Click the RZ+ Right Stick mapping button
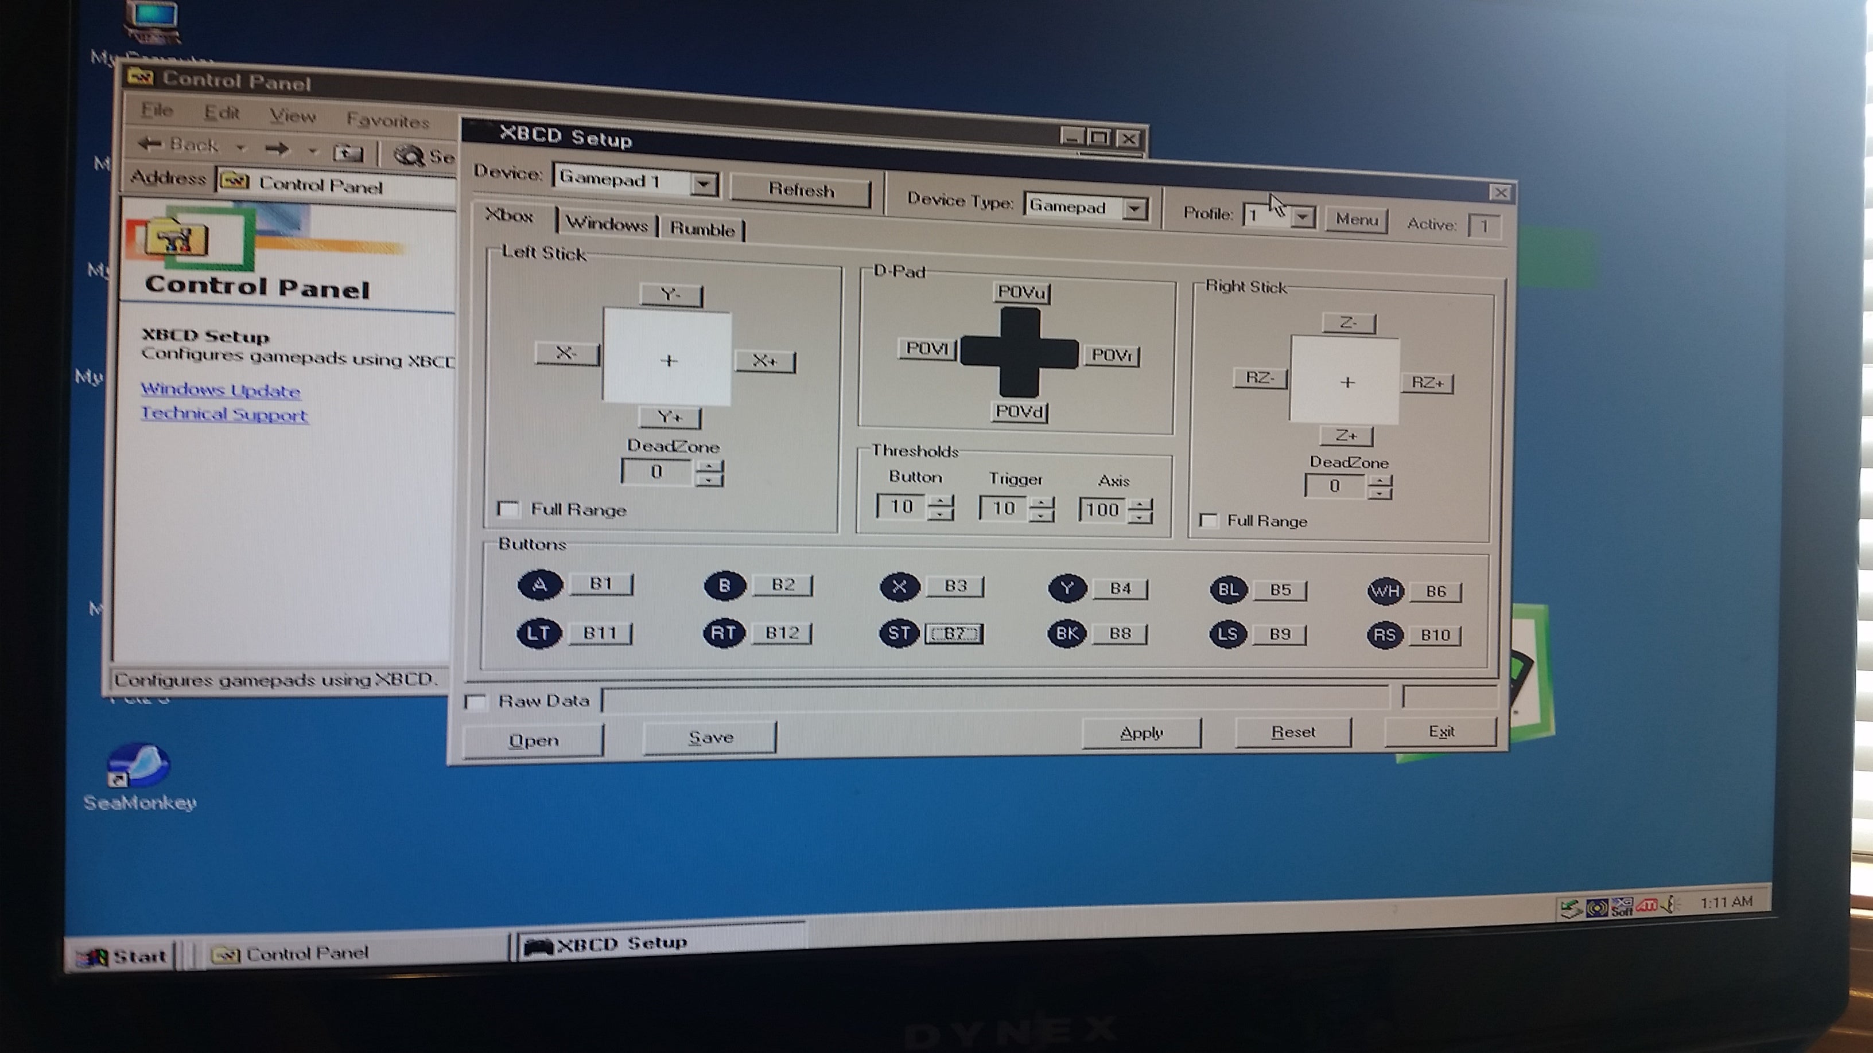This screenshot has width=1873, height=1053. pos(1427,383)
